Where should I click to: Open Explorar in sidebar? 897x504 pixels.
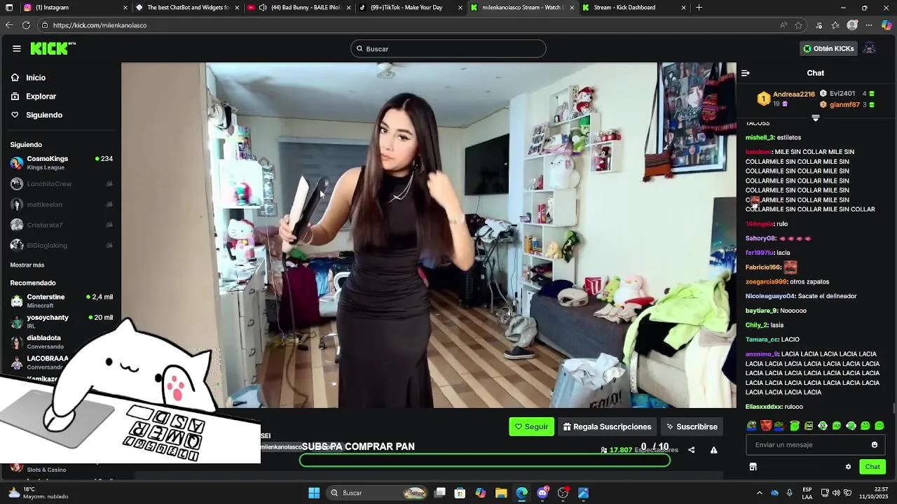click(41, 96)
